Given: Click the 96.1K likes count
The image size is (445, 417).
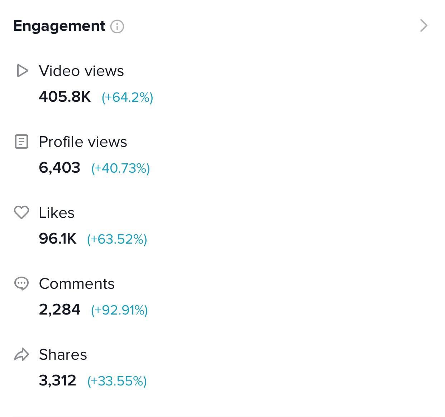Looking at the screenshot, I should pyautogui.click(x=58, y=239).
